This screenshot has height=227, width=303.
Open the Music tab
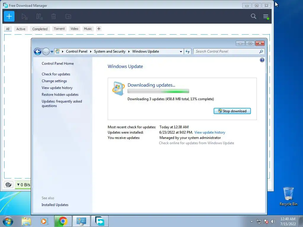(88, 29)
